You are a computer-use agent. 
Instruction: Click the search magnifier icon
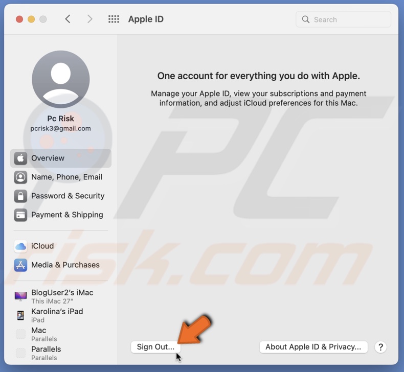click(x=306, y=19)
